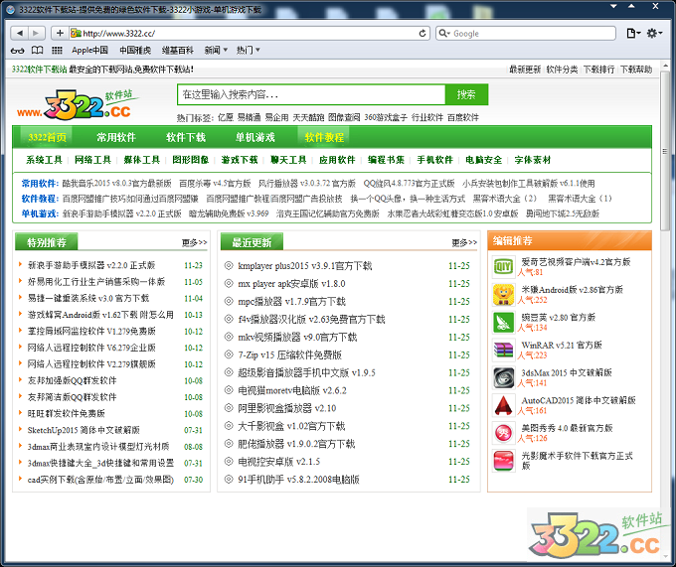676x567 pixels.
Task: Click the scrollbar up arrow
Action: (x=665, y=66)
